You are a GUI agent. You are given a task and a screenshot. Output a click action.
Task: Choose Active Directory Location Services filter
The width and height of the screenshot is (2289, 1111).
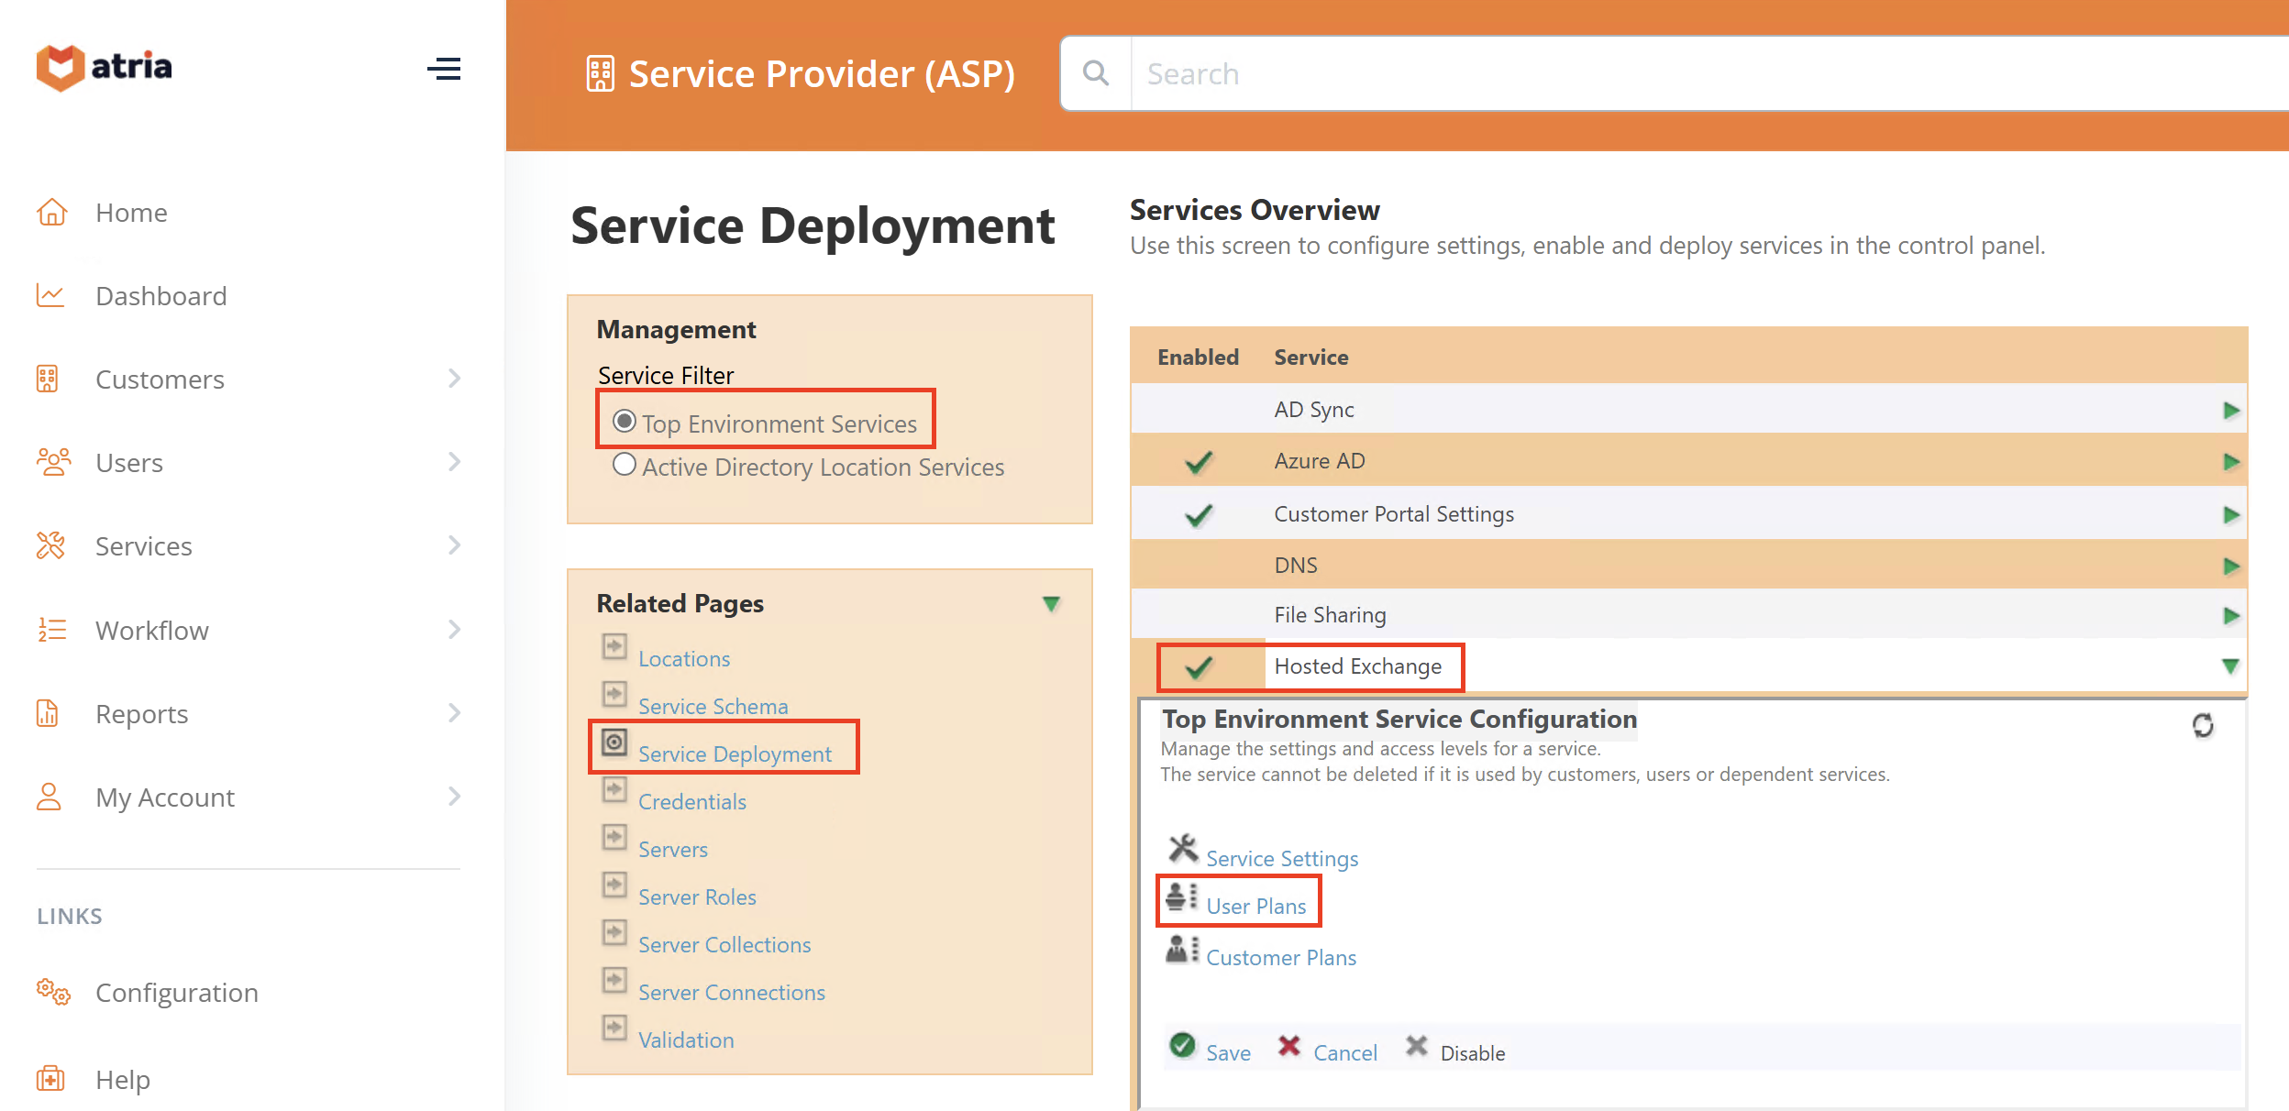tap(625, 464)
